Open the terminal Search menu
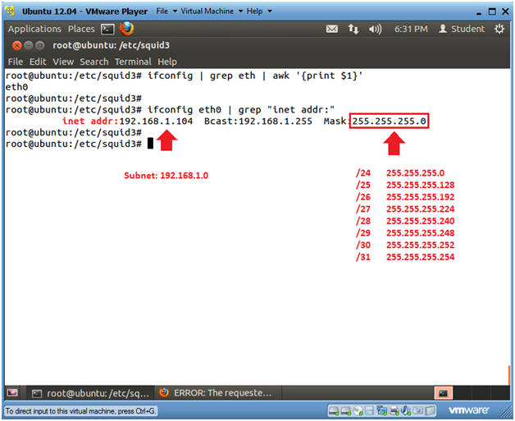Viewport: 515px width, 421px height. click(94, 62)
